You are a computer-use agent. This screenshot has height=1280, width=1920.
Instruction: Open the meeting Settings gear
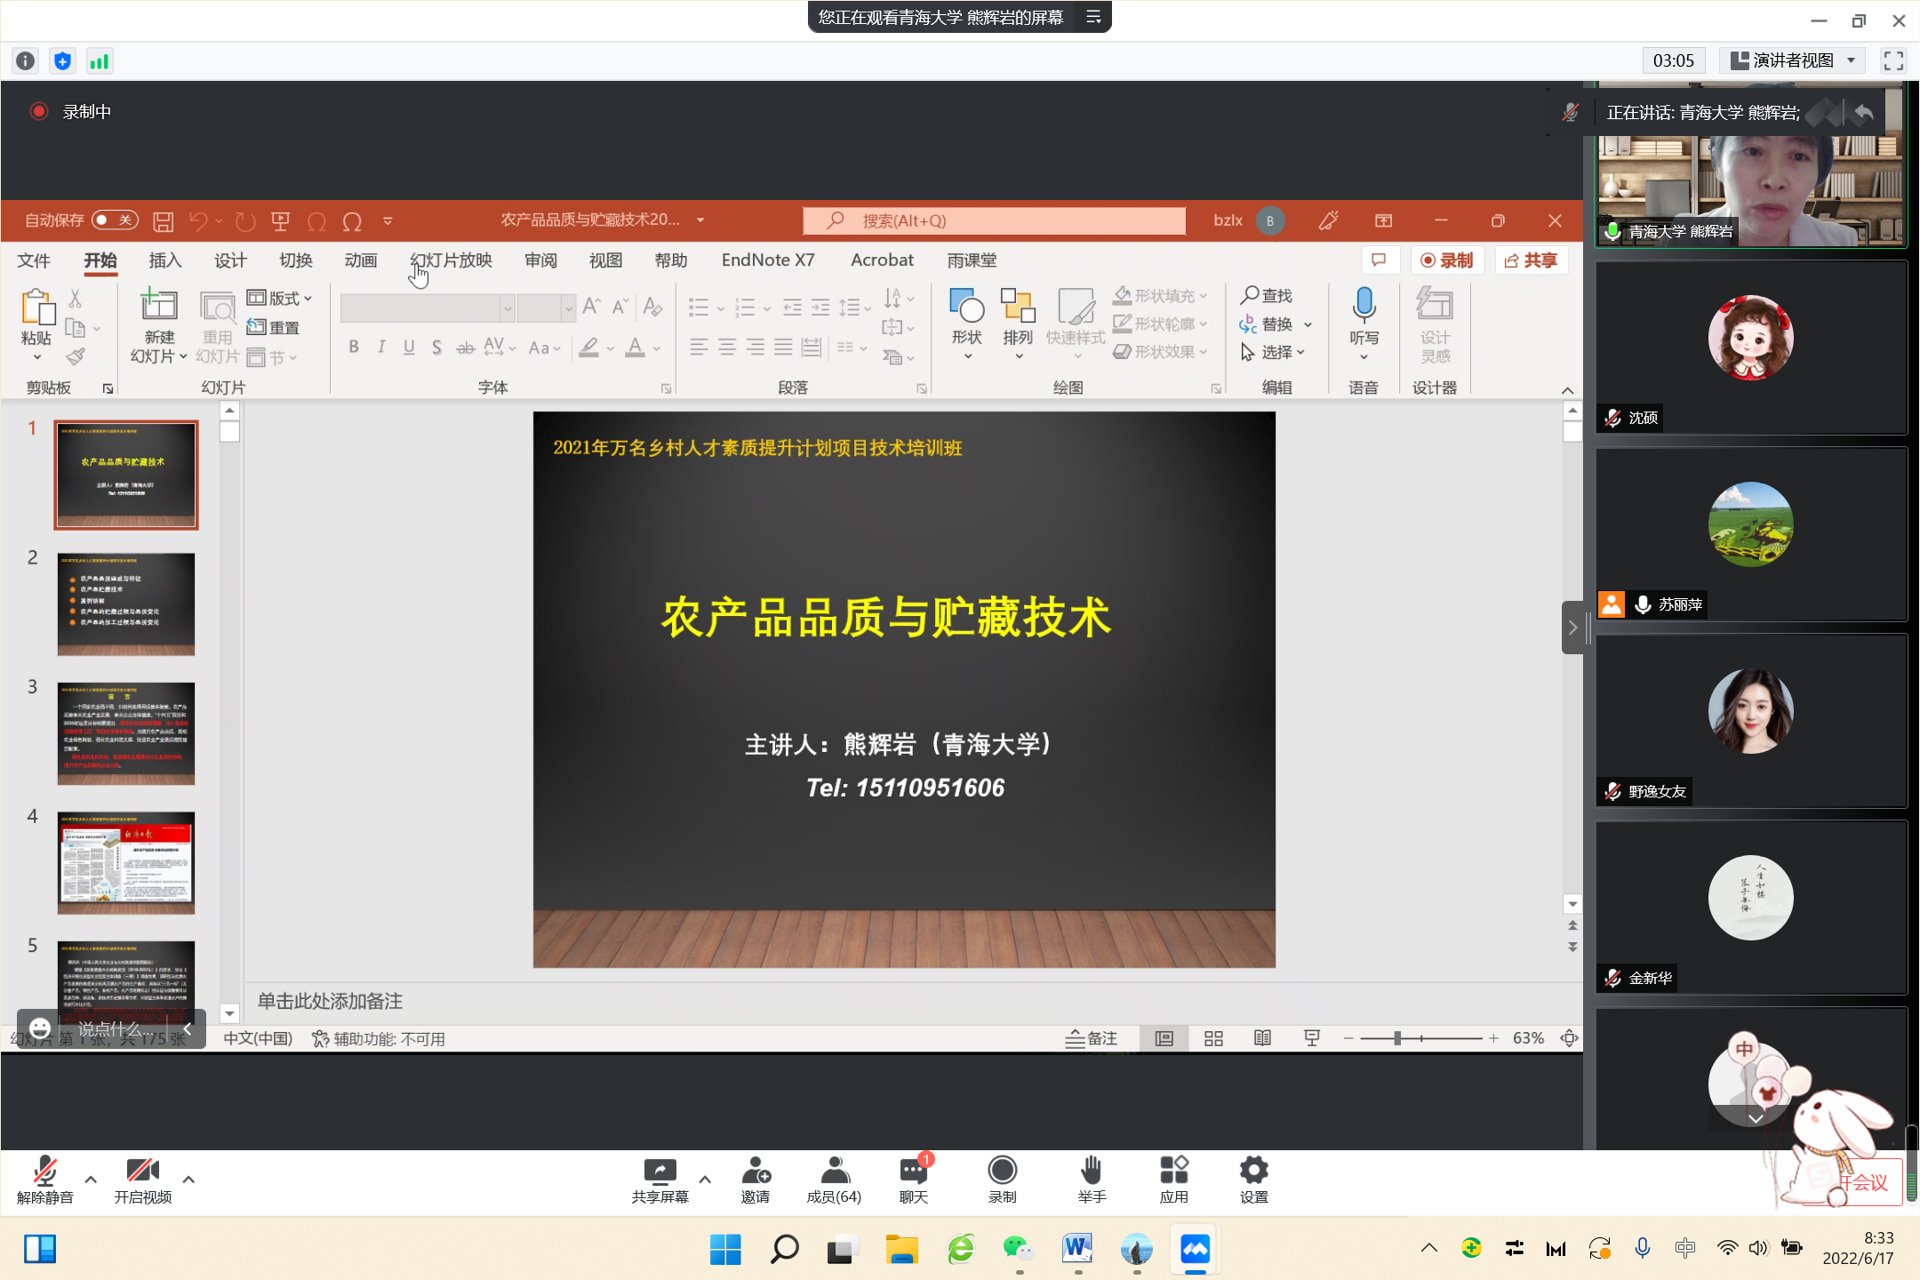pyautogui.click(x=1254, y=1181)
